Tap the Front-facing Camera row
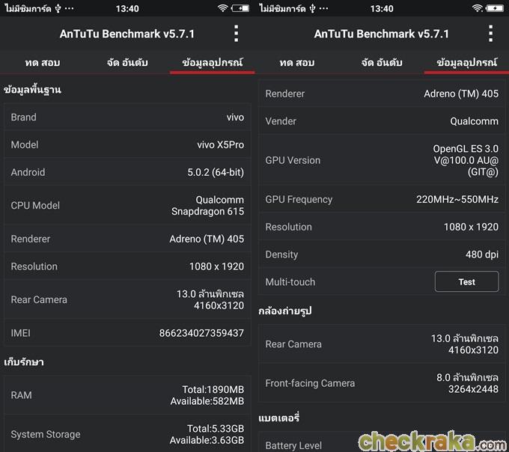This screenshot has height=452, width=509. pyautogui.click(x=382, y=383)
